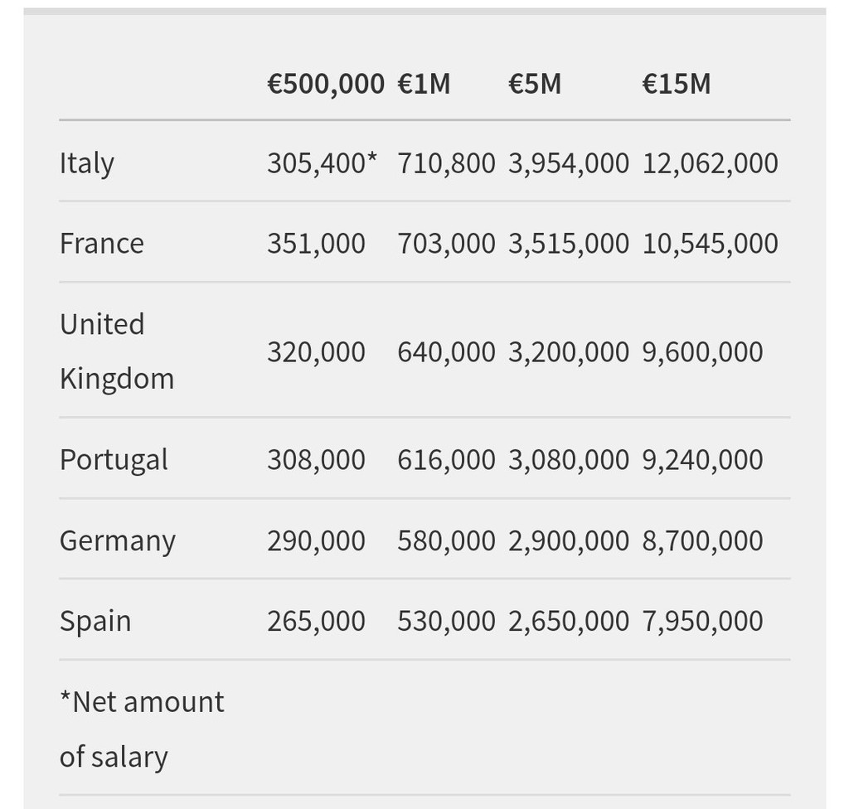Select France's 10,545,000 cell

point(710,243)
